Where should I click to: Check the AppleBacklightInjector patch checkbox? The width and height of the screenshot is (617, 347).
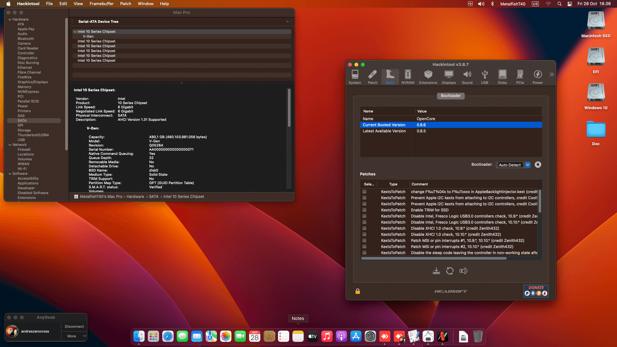(x=364, y=191)
